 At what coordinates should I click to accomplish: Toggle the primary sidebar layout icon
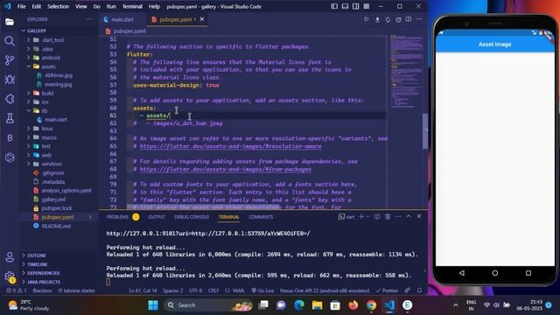334,6
